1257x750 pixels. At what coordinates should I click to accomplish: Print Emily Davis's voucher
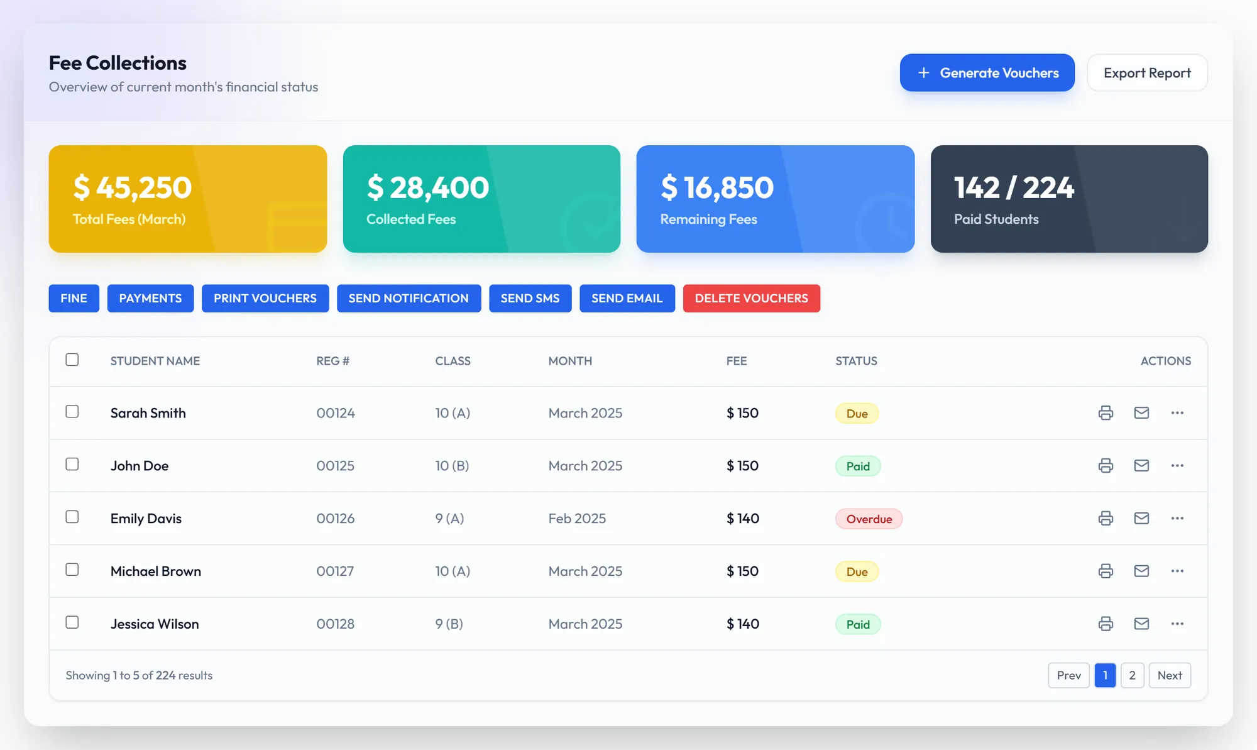pyautogui.click(x=1106, y=519)
